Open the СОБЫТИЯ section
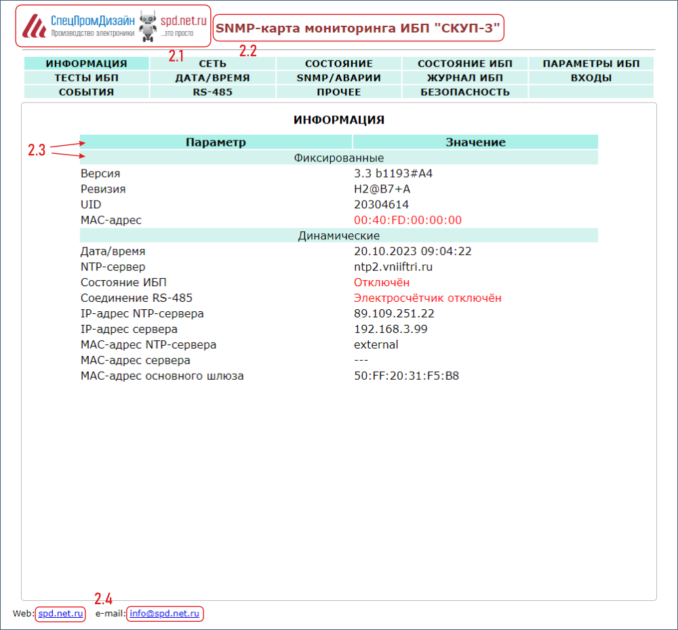 tap(86, 92)
